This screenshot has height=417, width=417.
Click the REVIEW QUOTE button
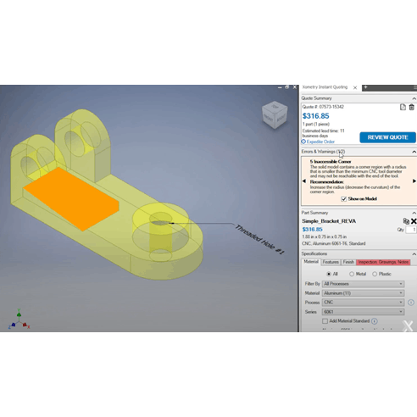[387, 137]
